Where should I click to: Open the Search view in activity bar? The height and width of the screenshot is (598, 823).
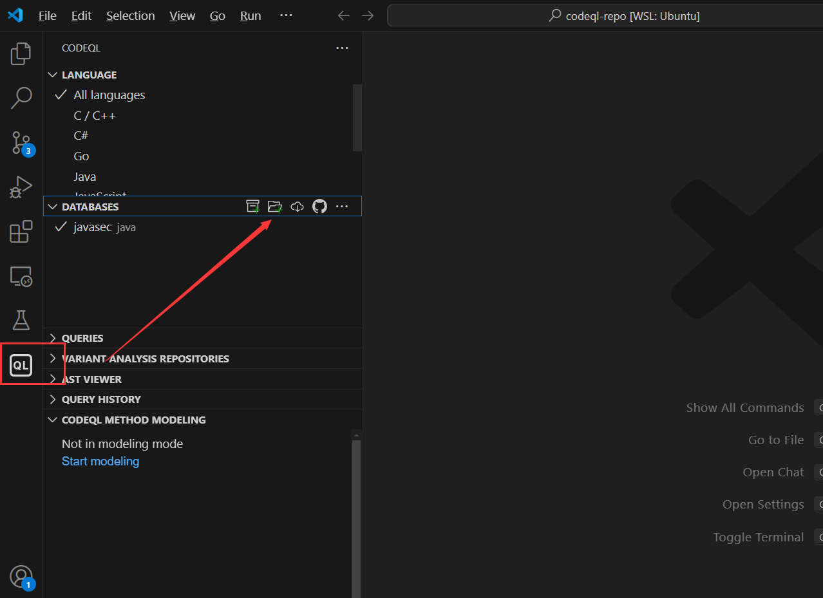[21, 98]
